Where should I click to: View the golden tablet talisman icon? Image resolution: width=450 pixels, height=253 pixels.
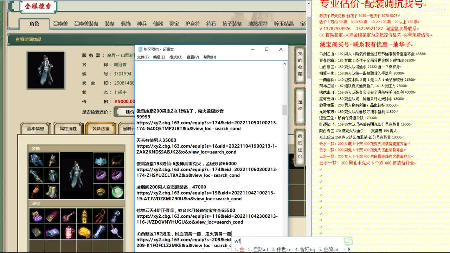(52, 216)
